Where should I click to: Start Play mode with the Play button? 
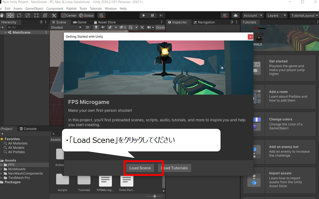point(144,15)
